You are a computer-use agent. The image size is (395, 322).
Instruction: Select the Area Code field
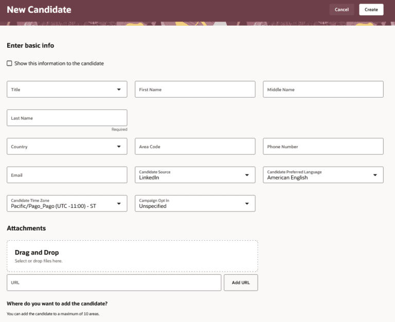pyautogui.click(x=195, y=147)
